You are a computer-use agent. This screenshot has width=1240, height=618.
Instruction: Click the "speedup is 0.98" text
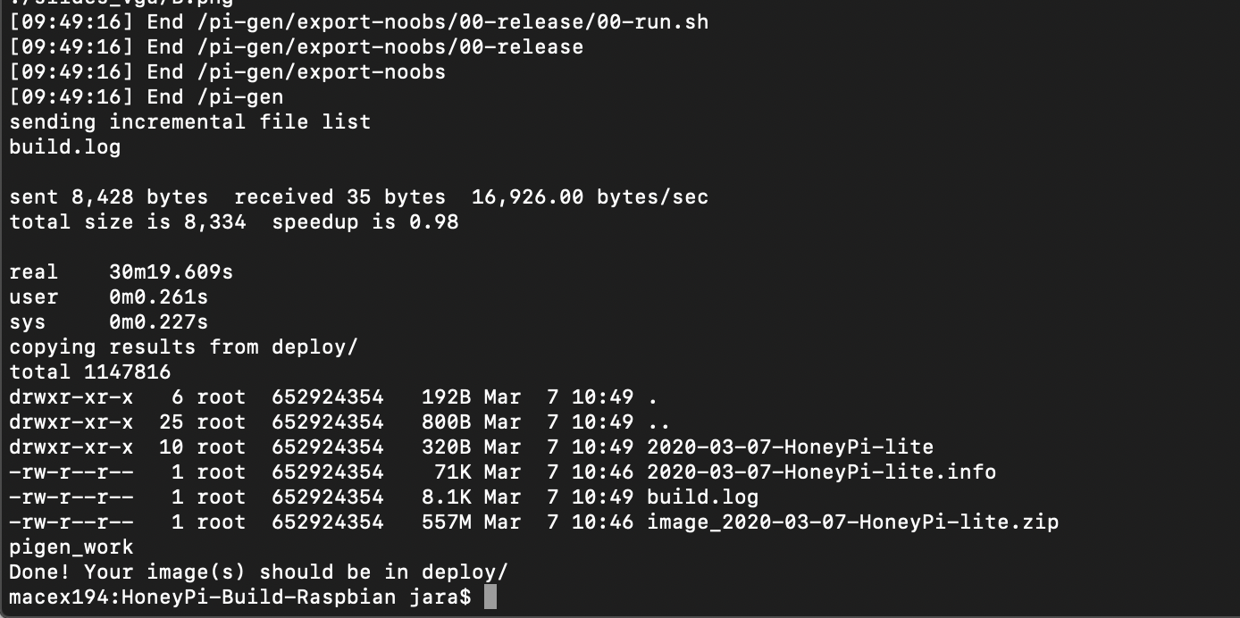tap(364, 221)
